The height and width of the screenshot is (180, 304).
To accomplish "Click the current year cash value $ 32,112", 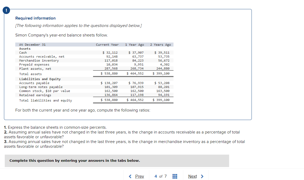I will (110, 53).
